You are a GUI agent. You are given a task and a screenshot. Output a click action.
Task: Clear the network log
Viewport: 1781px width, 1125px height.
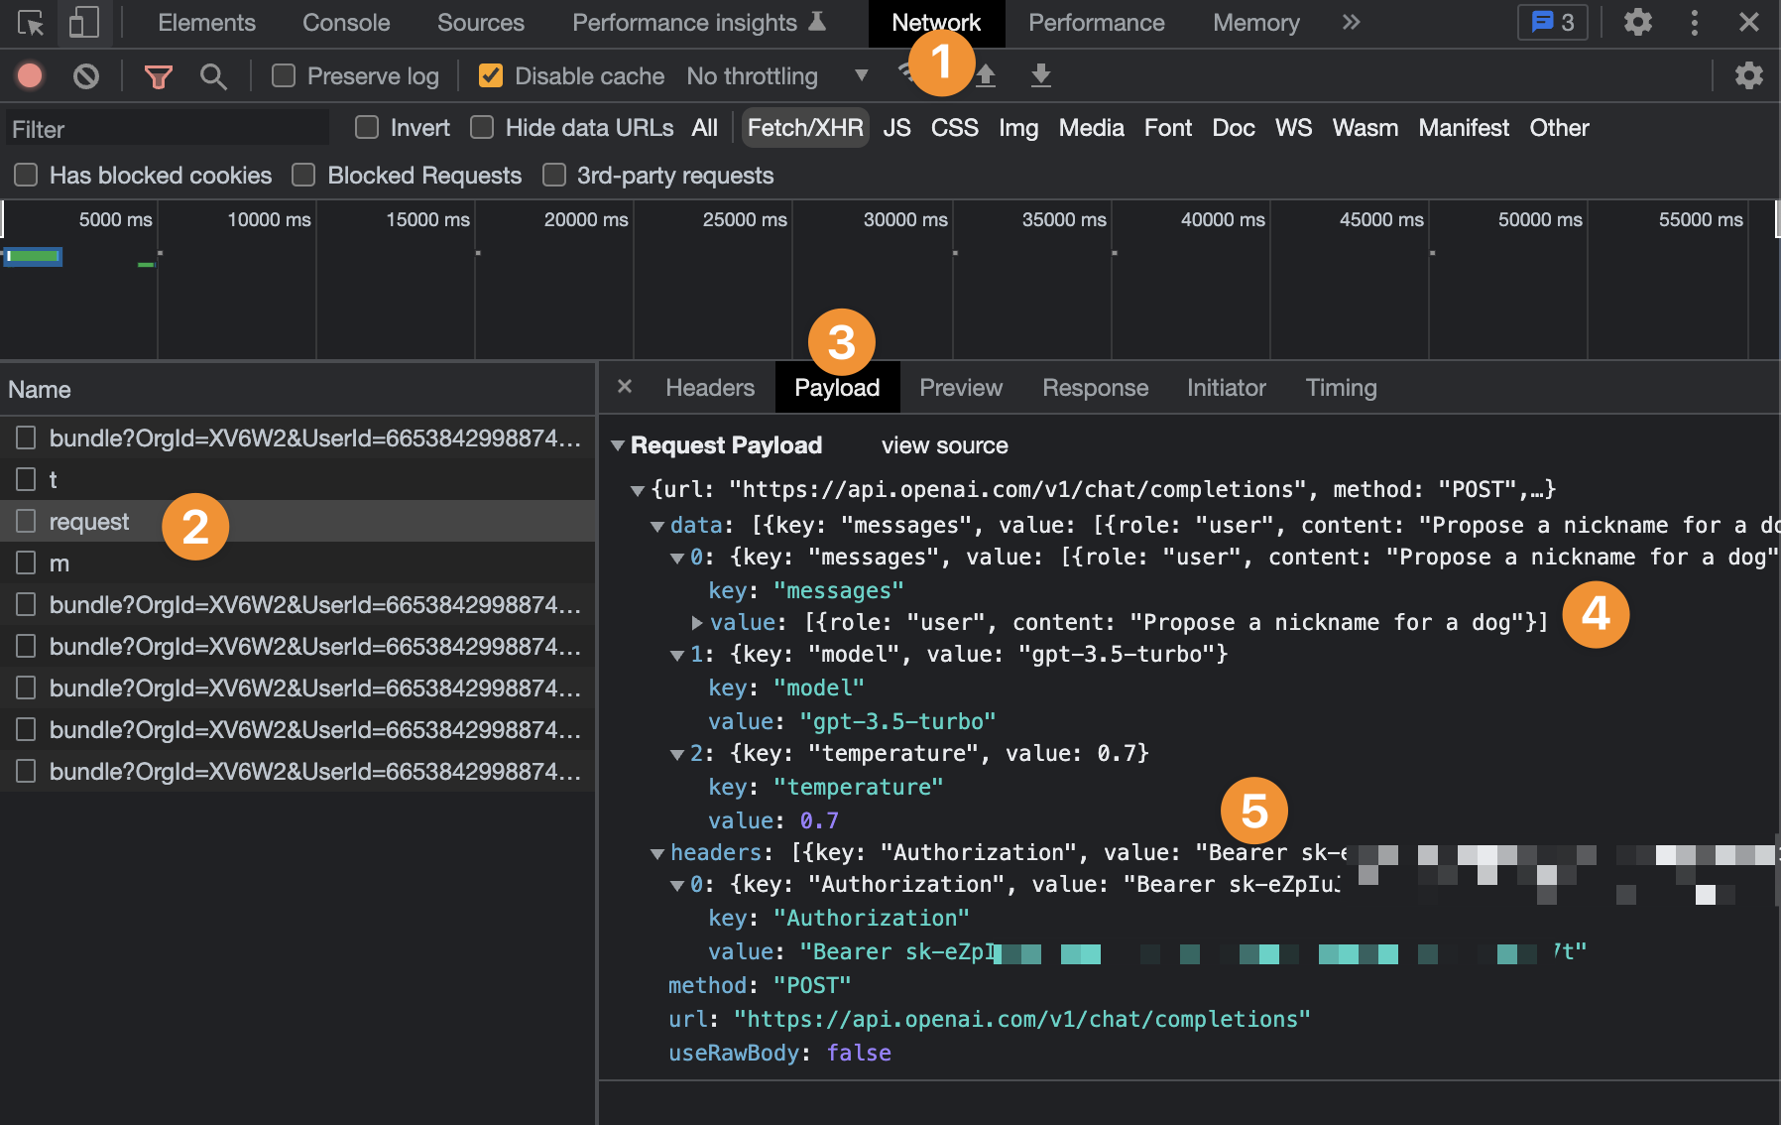click(x=86, y=75)
